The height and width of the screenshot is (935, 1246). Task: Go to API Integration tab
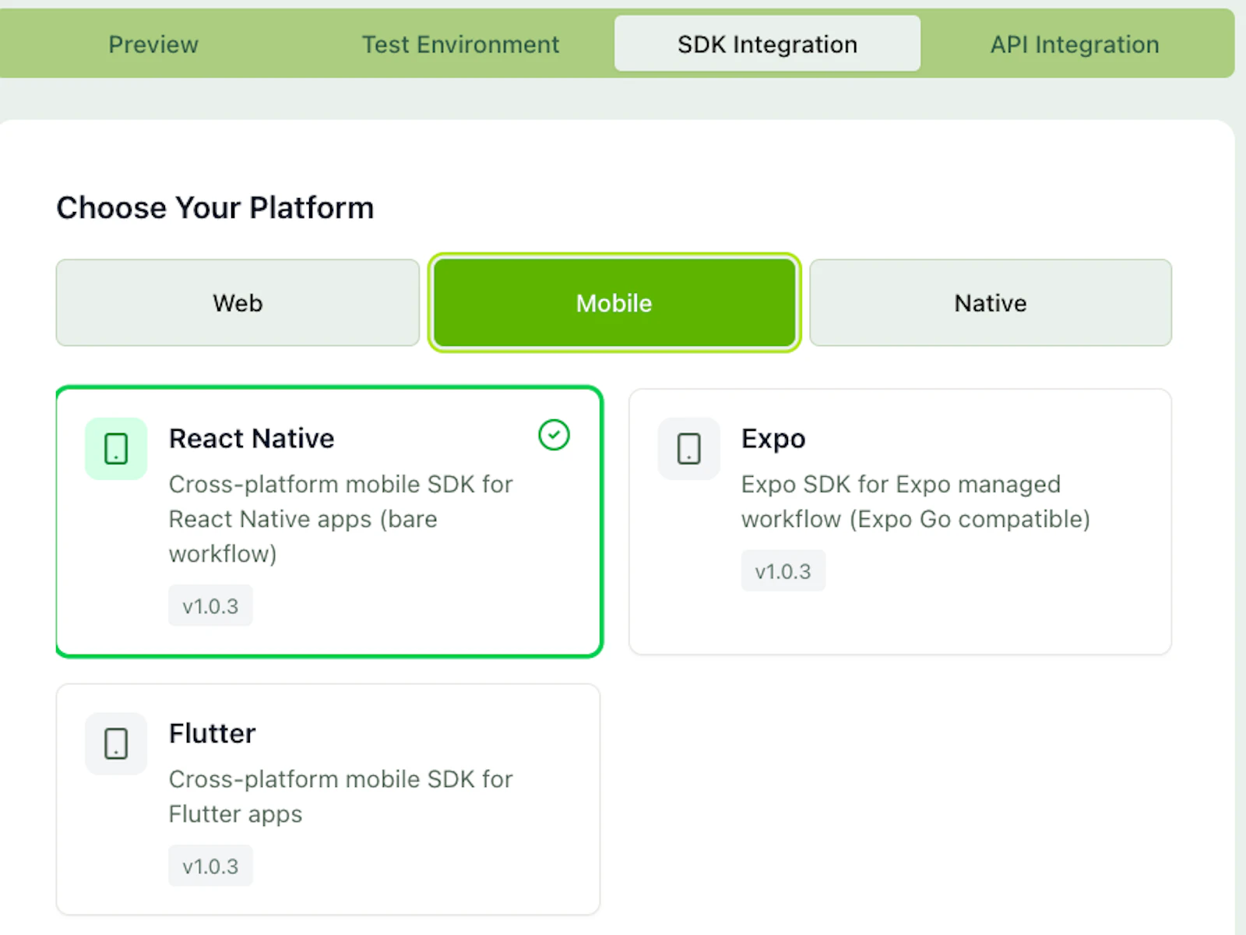point(1075,44)
